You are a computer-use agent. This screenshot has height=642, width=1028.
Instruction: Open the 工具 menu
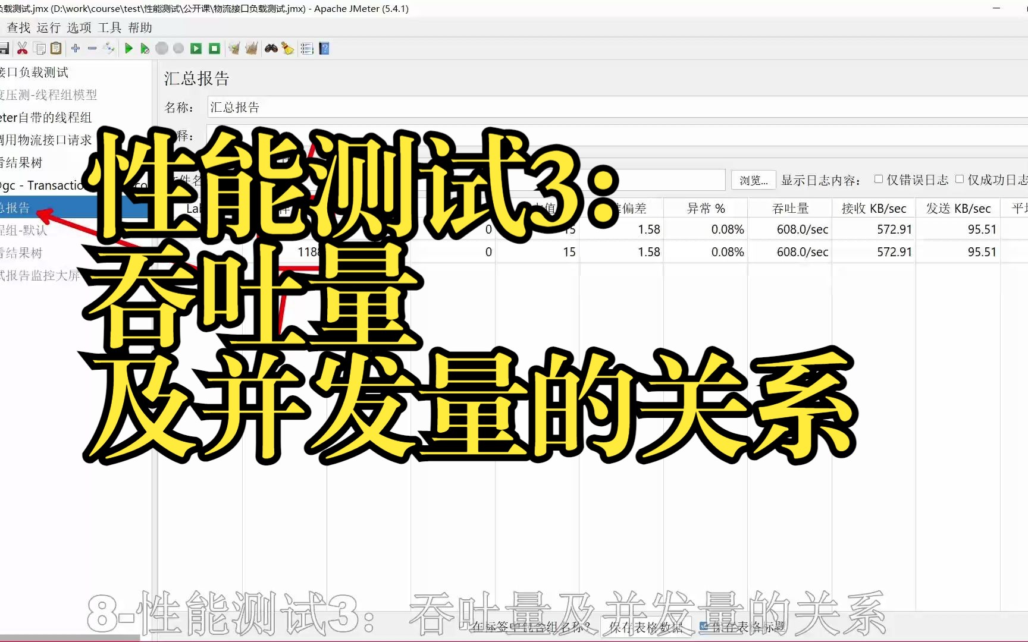click(109, 28)
